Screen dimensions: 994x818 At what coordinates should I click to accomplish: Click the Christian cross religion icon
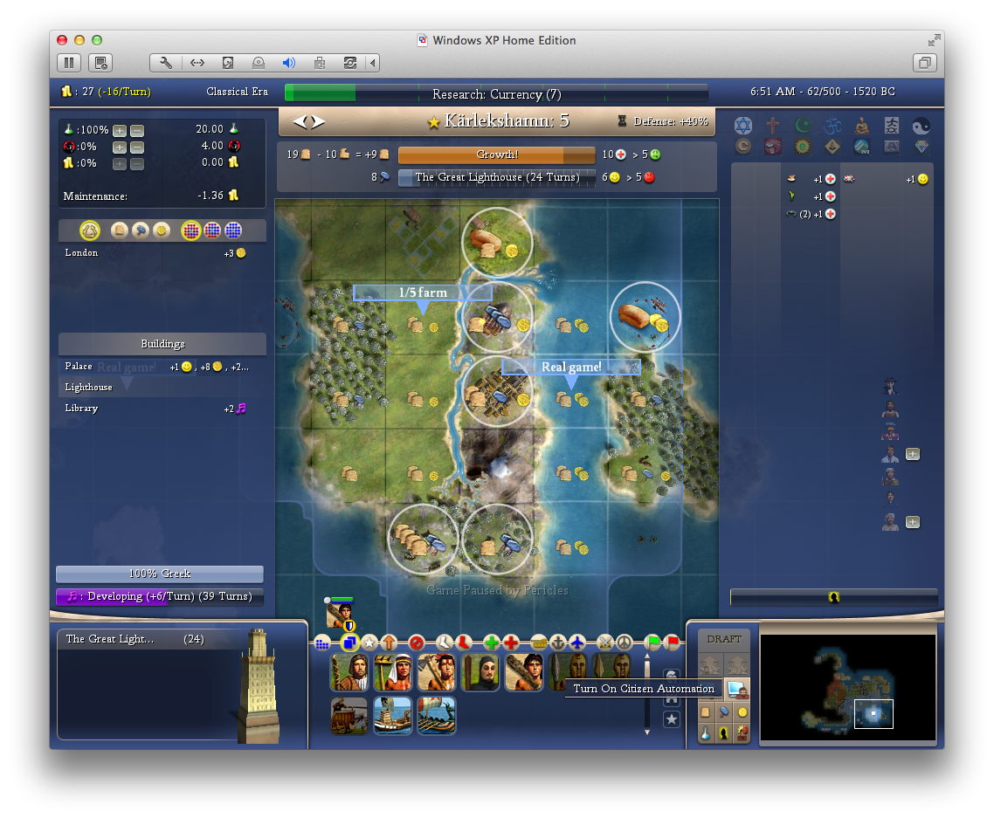(x=773, y=126)
